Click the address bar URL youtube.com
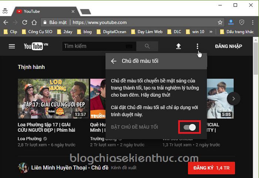The image size is (259, 178). tap(100, 22)
